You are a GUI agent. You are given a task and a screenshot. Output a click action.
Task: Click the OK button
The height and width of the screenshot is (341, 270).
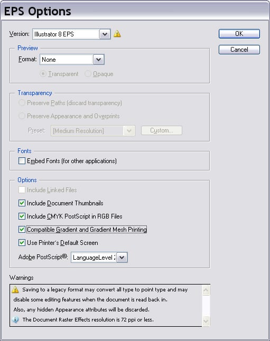coord(239,34)
